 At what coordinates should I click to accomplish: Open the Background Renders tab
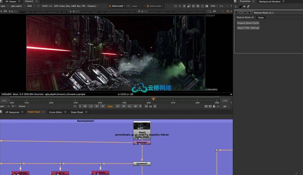tap(269, 2)
